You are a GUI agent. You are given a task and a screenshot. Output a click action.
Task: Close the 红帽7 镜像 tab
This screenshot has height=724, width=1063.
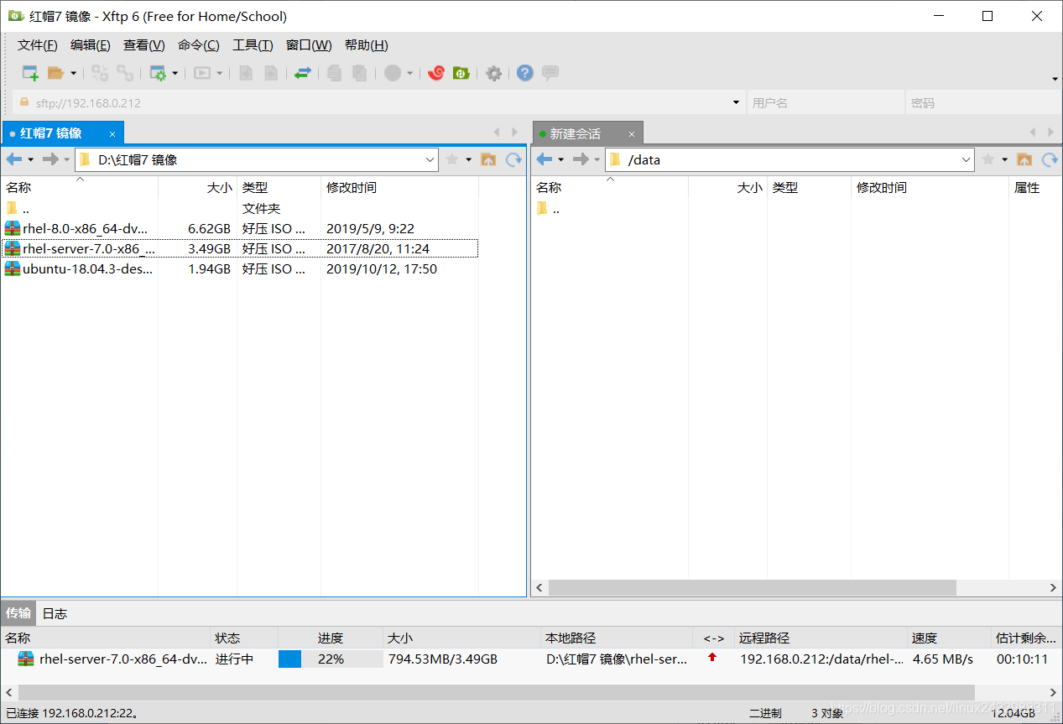[x=112, y=134]
